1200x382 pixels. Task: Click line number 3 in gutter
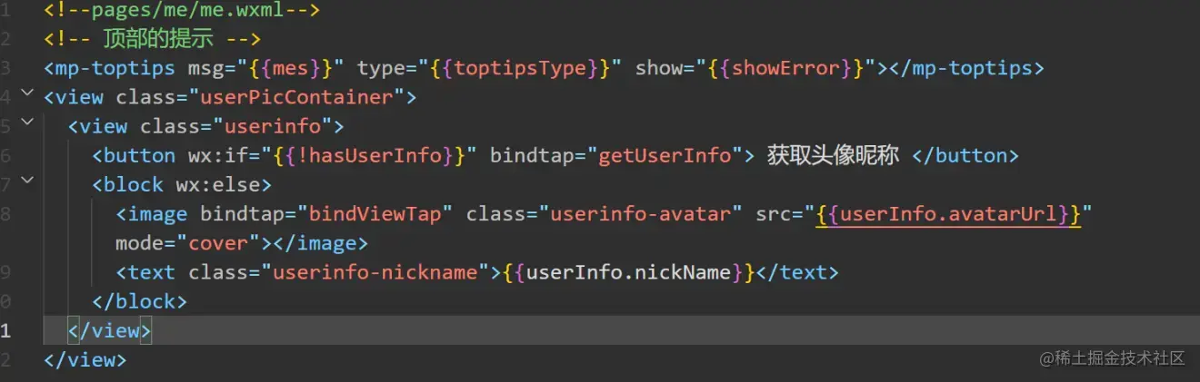(x=6, y=68)
